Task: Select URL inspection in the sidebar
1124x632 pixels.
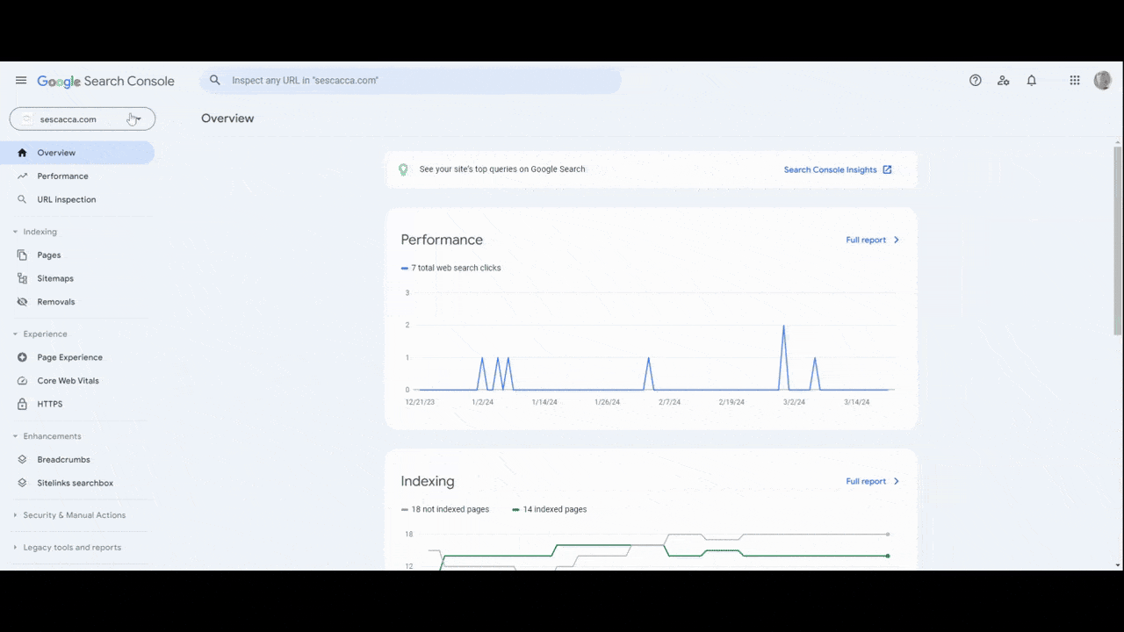Action: (x=66, y=199)
